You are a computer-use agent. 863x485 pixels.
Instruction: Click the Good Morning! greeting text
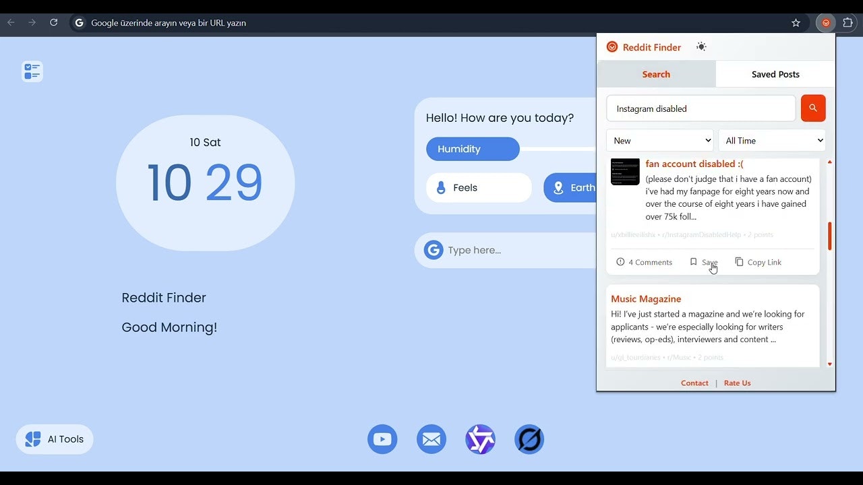pos(169,327)
